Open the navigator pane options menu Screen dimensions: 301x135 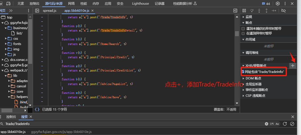(29, 11)
